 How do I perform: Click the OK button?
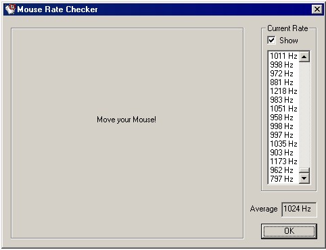289,231
